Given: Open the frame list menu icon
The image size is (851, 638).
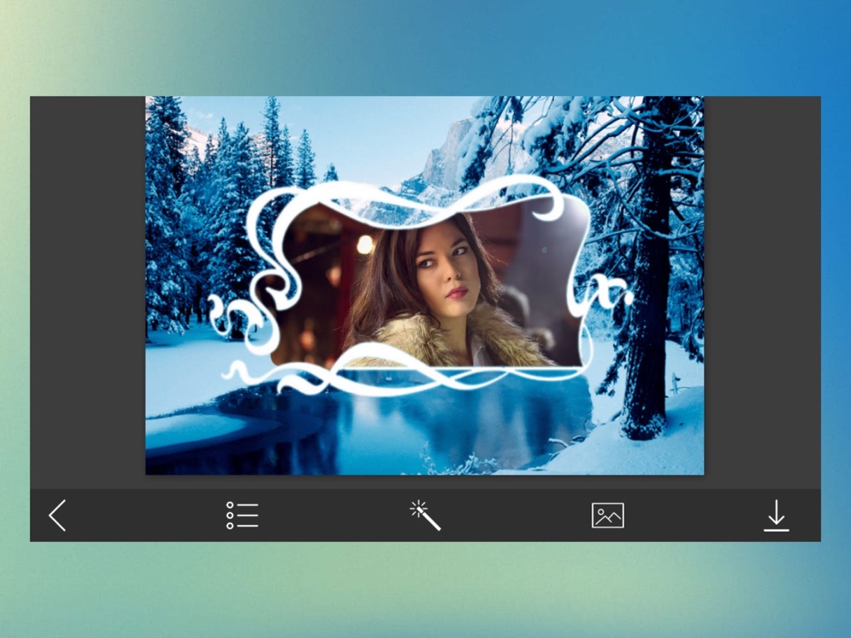Looking at the screenshot, I should [242, 516].
